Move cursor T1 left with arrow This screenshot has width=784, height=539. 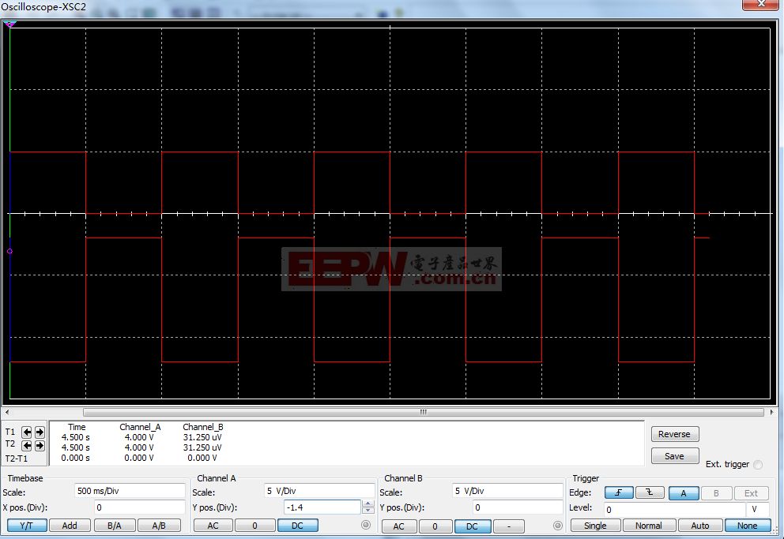click(27, 432)
